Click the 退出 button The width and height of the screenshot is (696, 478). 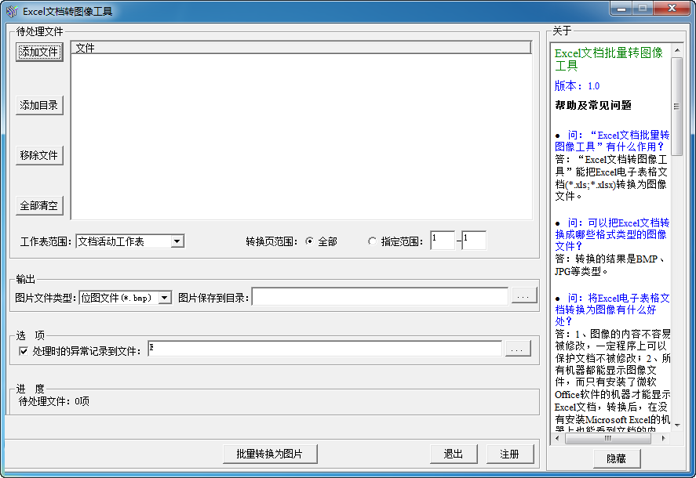point(454,454)
